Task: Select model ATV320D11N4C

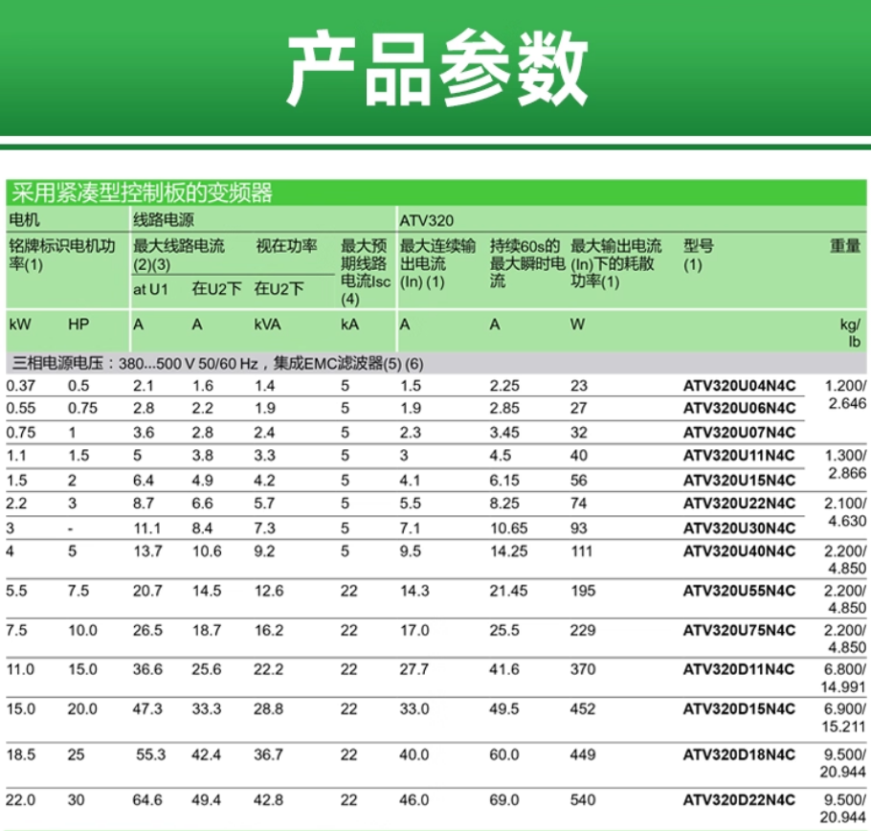Action: coord(739,670)
